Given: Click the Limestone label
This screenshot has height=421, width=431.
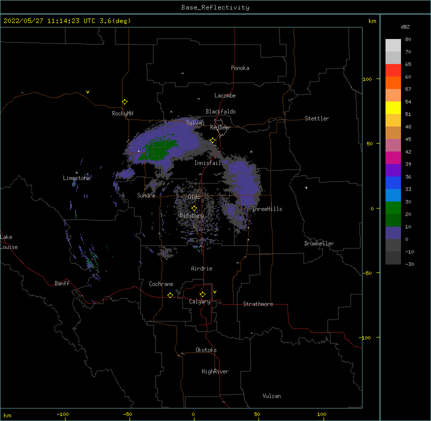Looking at the screenshot, I should (76, 178).
